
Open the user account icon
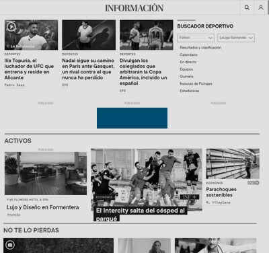pyautogui.click(x=261, y=7)
